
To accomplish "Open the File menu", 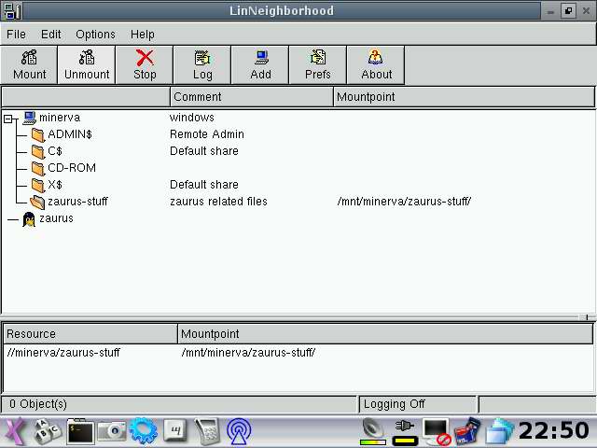I will point(16,35).
